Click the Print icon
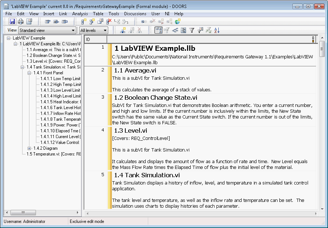The width and height of the screenshot is (328, 228). [21, 22]
